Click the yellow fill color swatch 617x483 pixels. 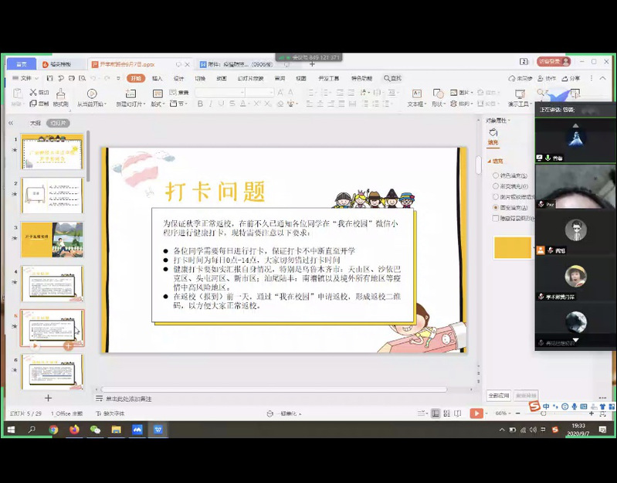point(512,247)
